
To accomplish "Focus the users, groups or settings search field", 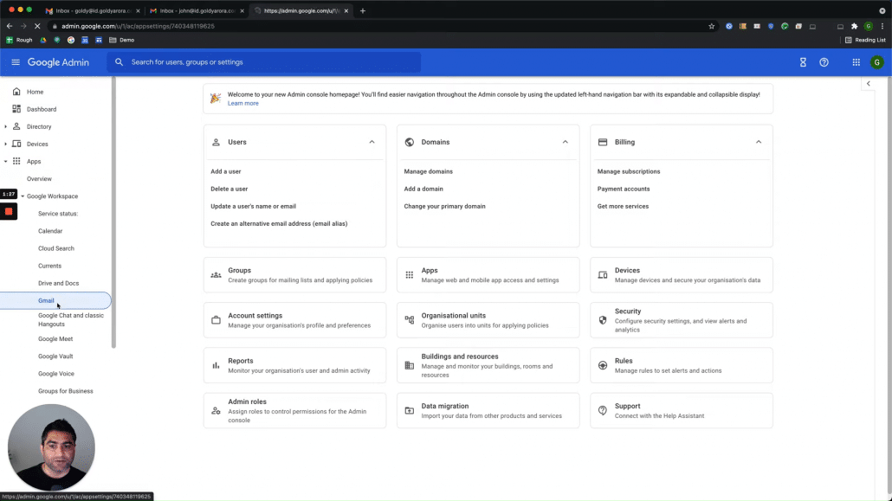I will click(264, 62).
